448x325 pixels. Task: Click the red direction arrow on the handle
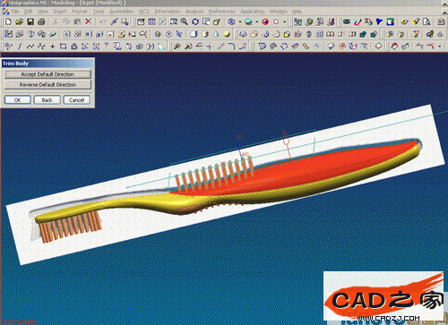point(286,144)
